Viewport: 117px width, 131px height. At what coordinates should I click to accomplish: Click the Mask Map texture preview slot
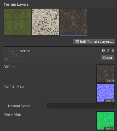[106, 121]
